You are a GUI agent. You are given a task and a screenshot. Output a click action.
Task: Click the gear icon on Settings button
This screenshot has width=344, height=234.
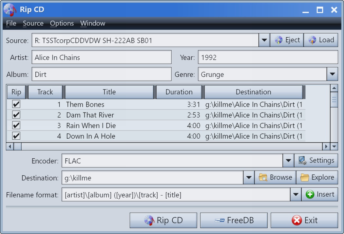tap(302, 161)
